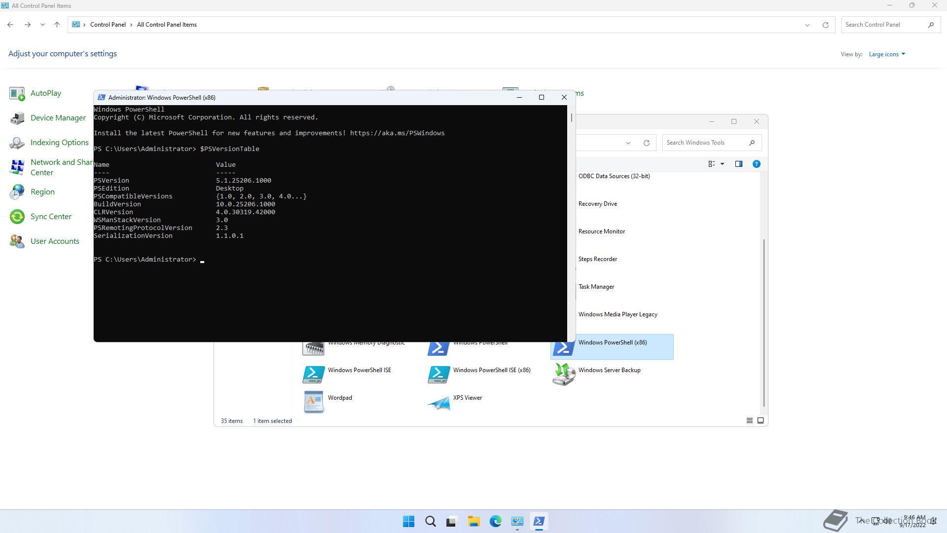Open Sync Center link
947x533 pixels.
[51, 217]
